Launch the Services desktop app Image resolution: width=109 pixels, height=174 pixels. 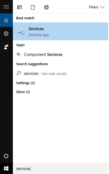(x=61, y=31)
